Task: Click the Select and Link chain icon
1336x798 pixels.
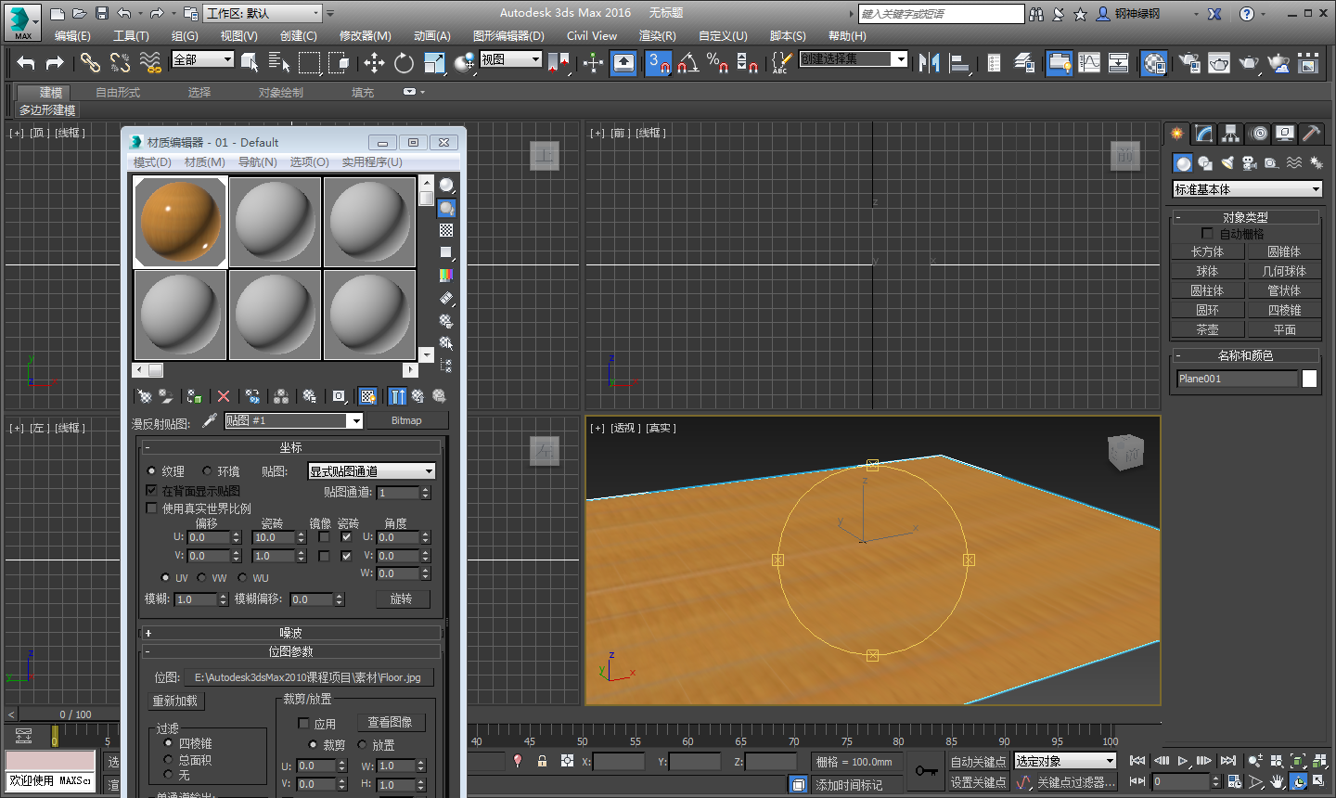Action: [90, 62]
